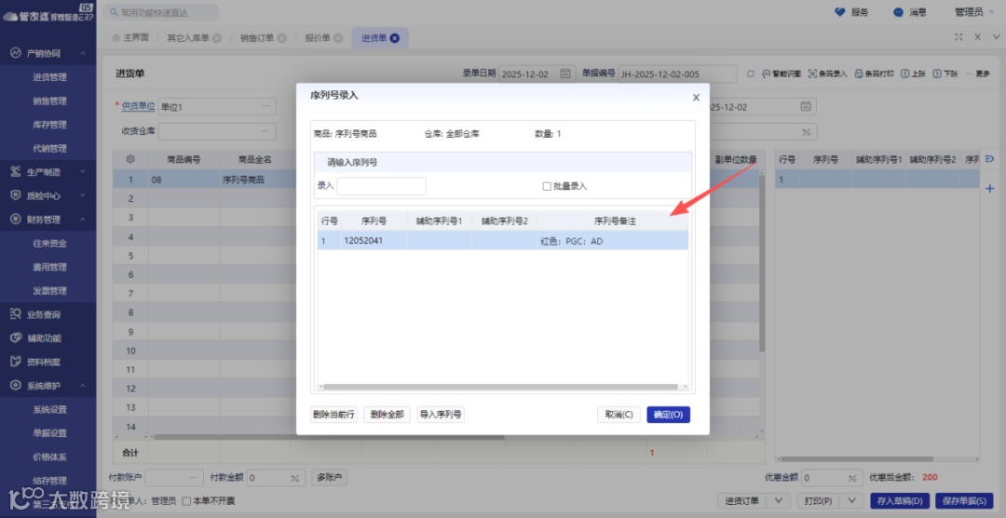
Task: Focus the 常用功能快速直达 search box
Action: click(x=160, y=12)
